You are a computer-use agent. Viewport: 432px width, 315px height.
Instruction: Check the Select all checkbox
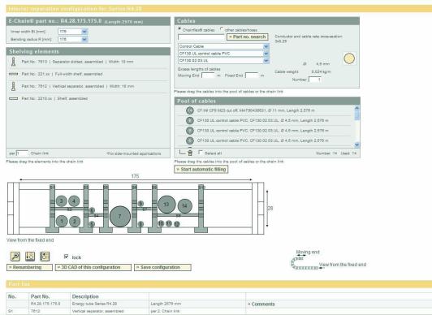click(201, 153)
